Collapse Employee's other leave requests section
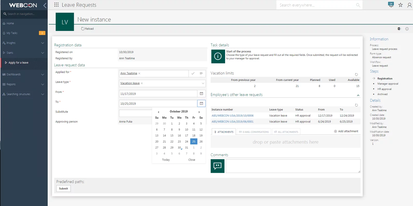The width and height of the screenshot is (413, 206). click(x=358, y=95)
